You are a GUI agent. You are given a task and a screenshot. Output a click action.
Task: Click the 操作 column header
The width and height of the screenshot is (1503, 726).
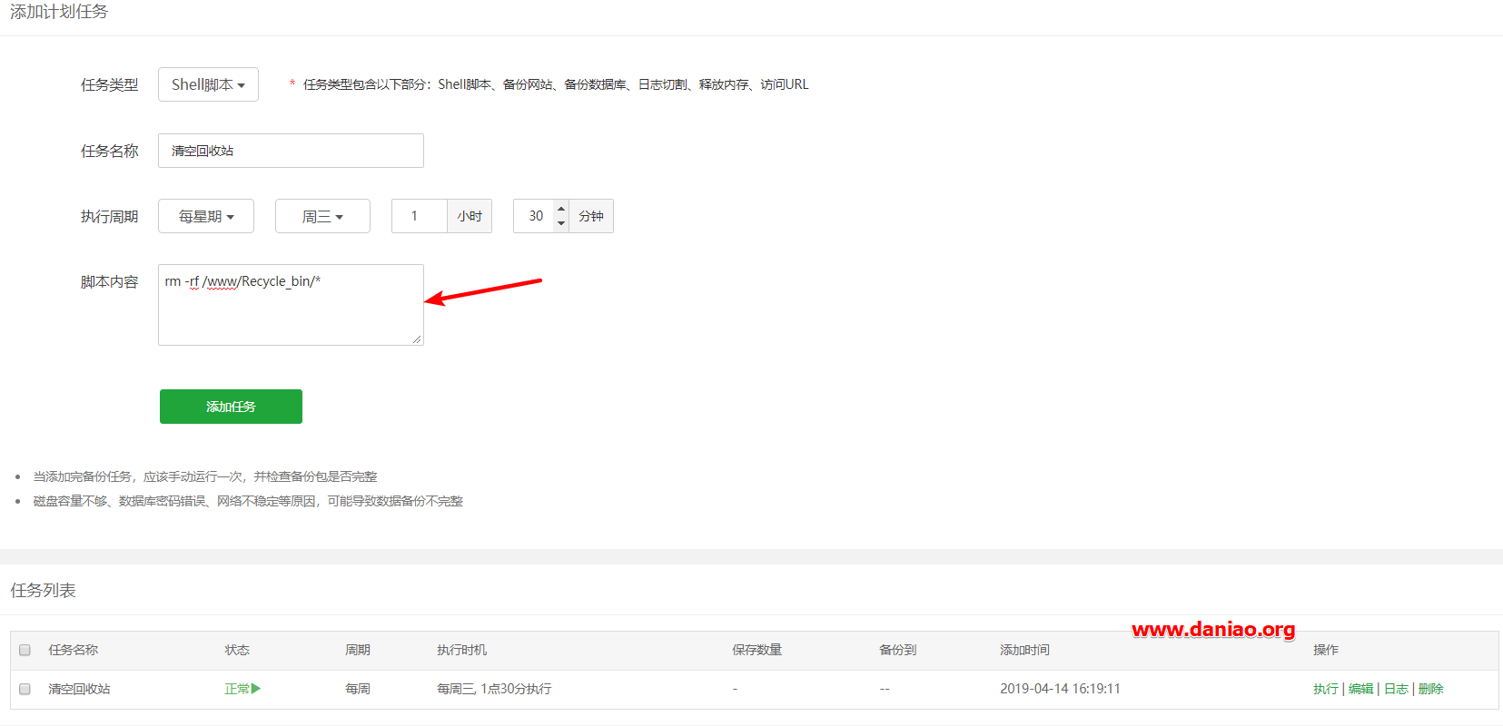[x=1326, y=650]
